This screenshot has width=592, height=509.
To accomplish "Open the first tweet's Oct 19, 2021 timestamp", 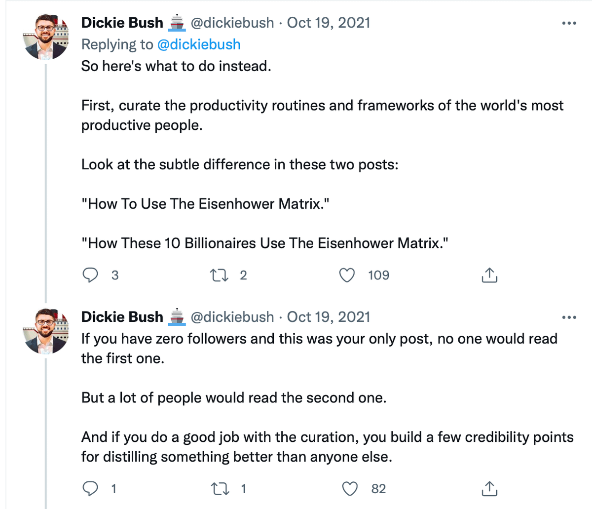I will (329, 23).
